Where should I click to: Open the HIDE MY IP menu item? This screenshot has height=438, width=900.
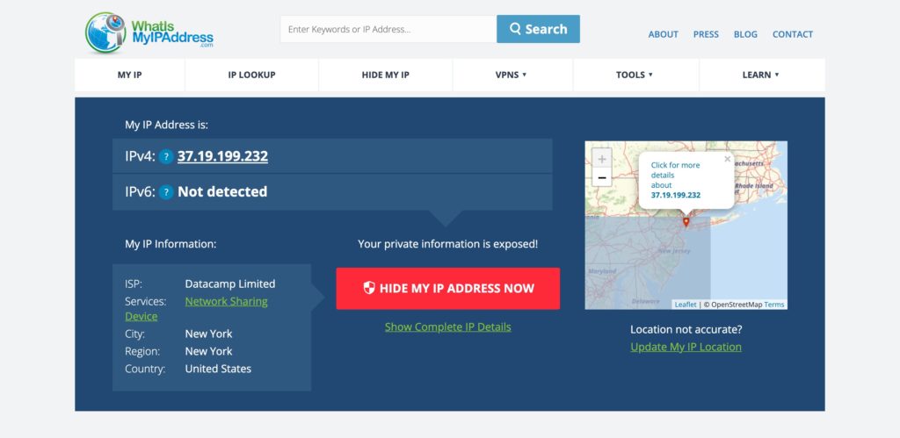coord(385,75)
